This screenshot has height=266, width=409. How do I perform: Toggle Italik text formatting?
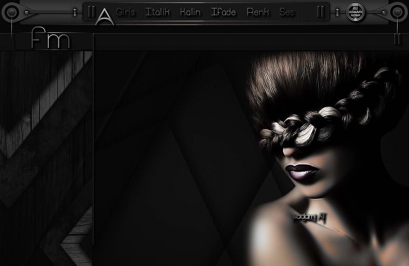click(157, 12)
